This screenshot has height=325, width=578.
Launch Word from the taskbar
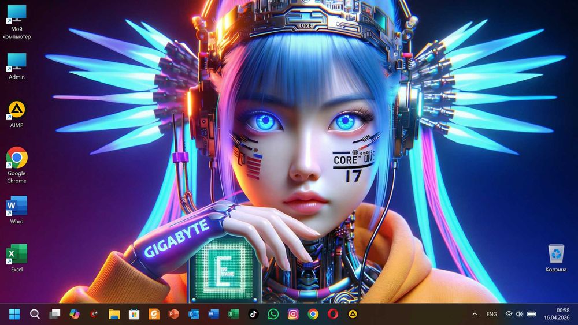tap(213, 314)
